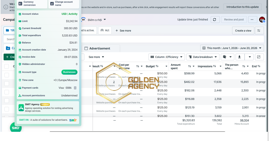Image resolution: width=269 pixels, height=141 pixels.
Task: Click the 139,382 total impressions value
Action: 217,120
